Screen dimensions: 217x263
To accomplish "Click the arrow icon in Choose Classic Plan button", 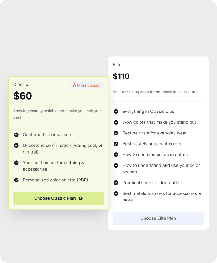I will click(x=80, y=198).
